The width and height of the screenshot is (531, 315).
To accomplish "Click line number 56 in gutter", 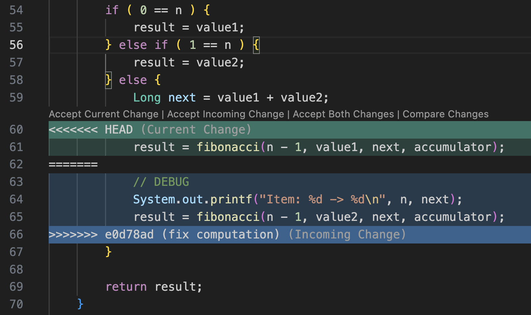I will (x=16, y=45).
